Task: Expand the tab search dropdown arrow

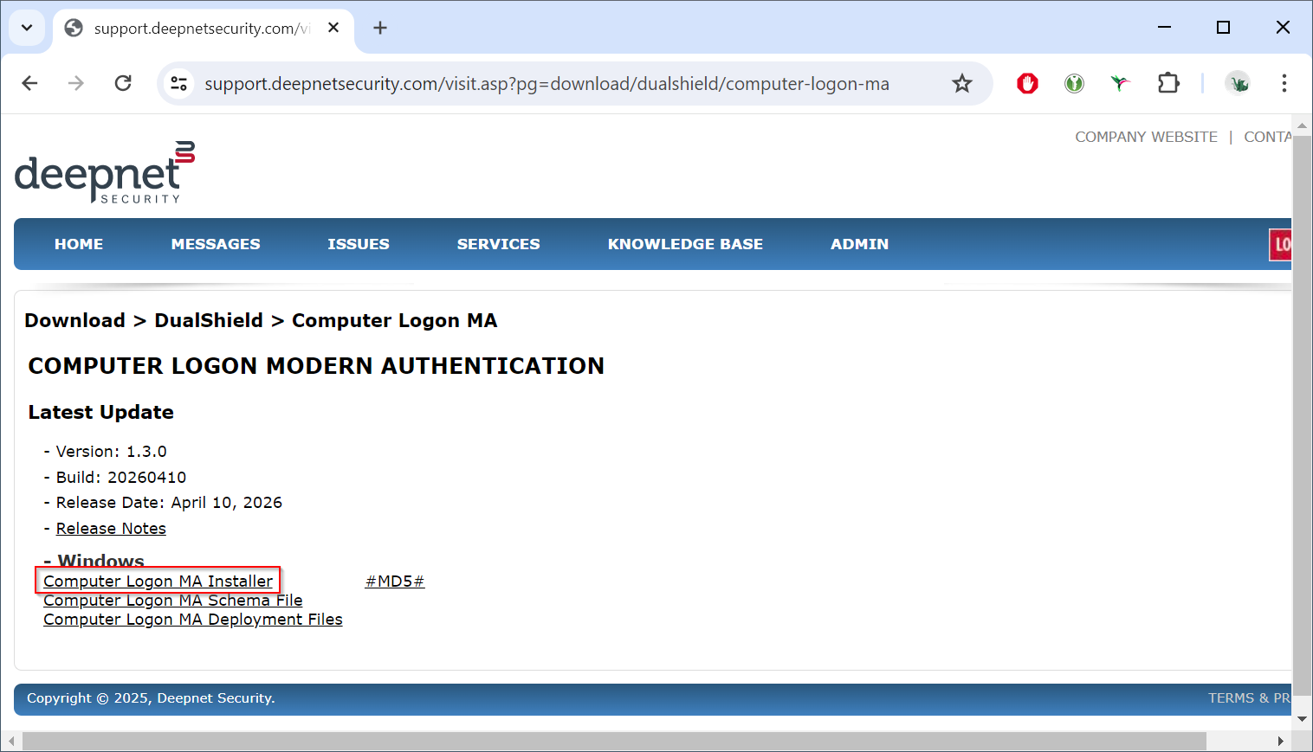Action: click(x=27, y=28)
